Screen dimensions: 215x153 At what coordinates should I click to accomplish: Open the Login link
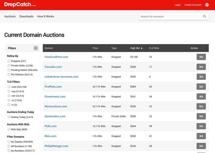tap(177, 5)
